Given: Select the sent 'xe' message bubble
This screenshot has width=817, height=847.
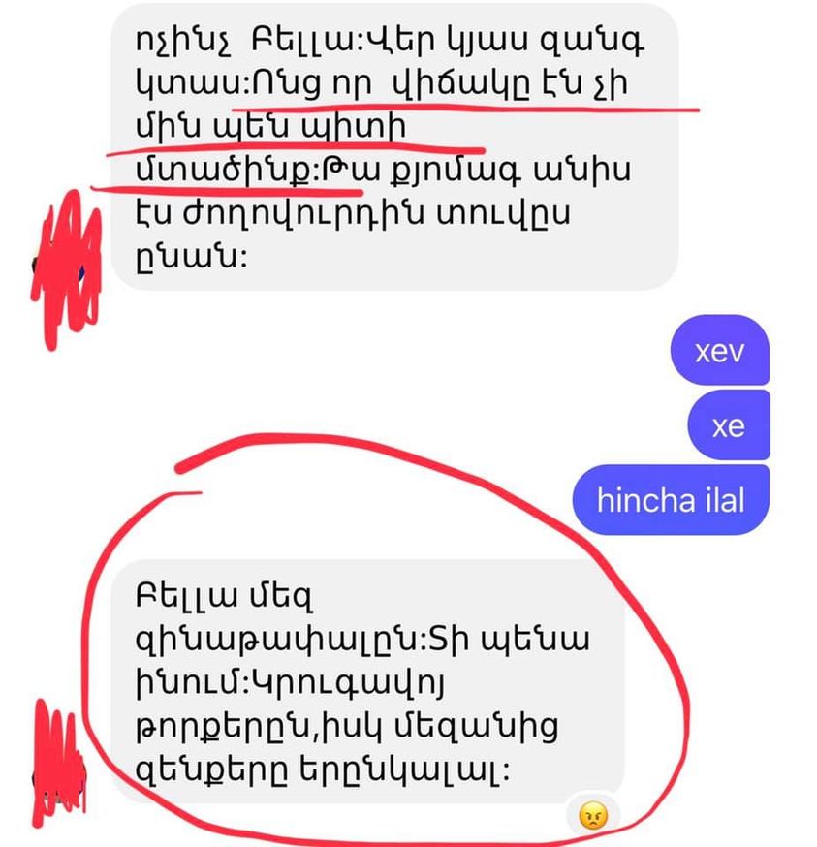Looking at the screenshot, I should [x=729, y=425].
